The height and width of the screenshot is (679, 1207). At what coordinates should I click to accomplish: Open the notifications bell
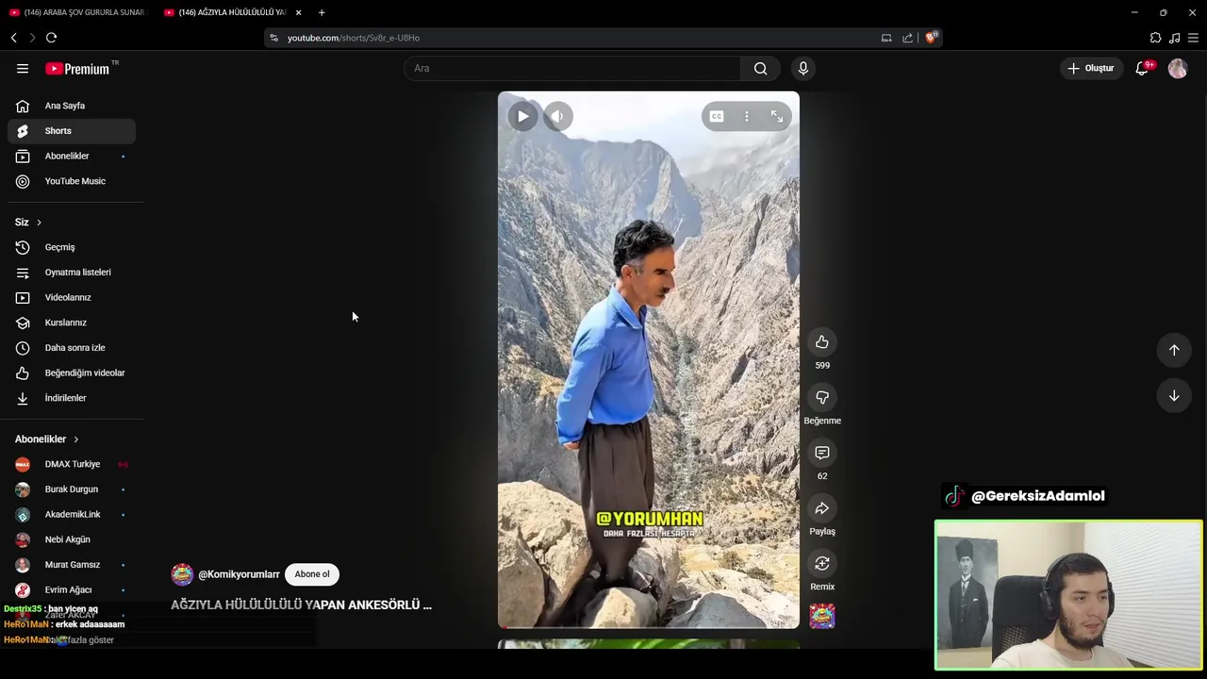click(1142, 68)
